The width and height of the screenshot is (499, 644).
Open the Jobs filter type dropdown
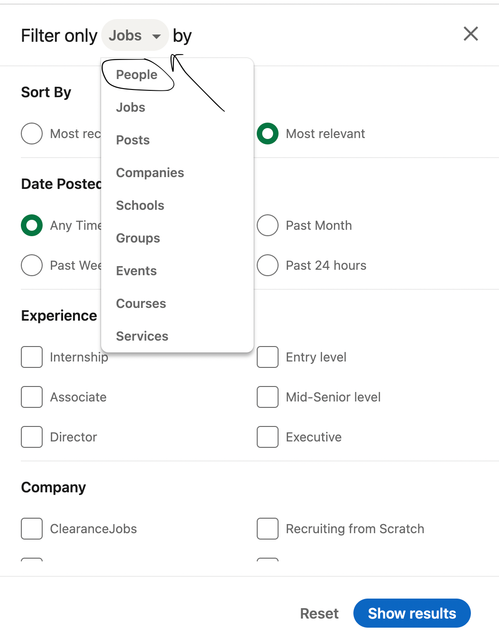pos(135,35)
